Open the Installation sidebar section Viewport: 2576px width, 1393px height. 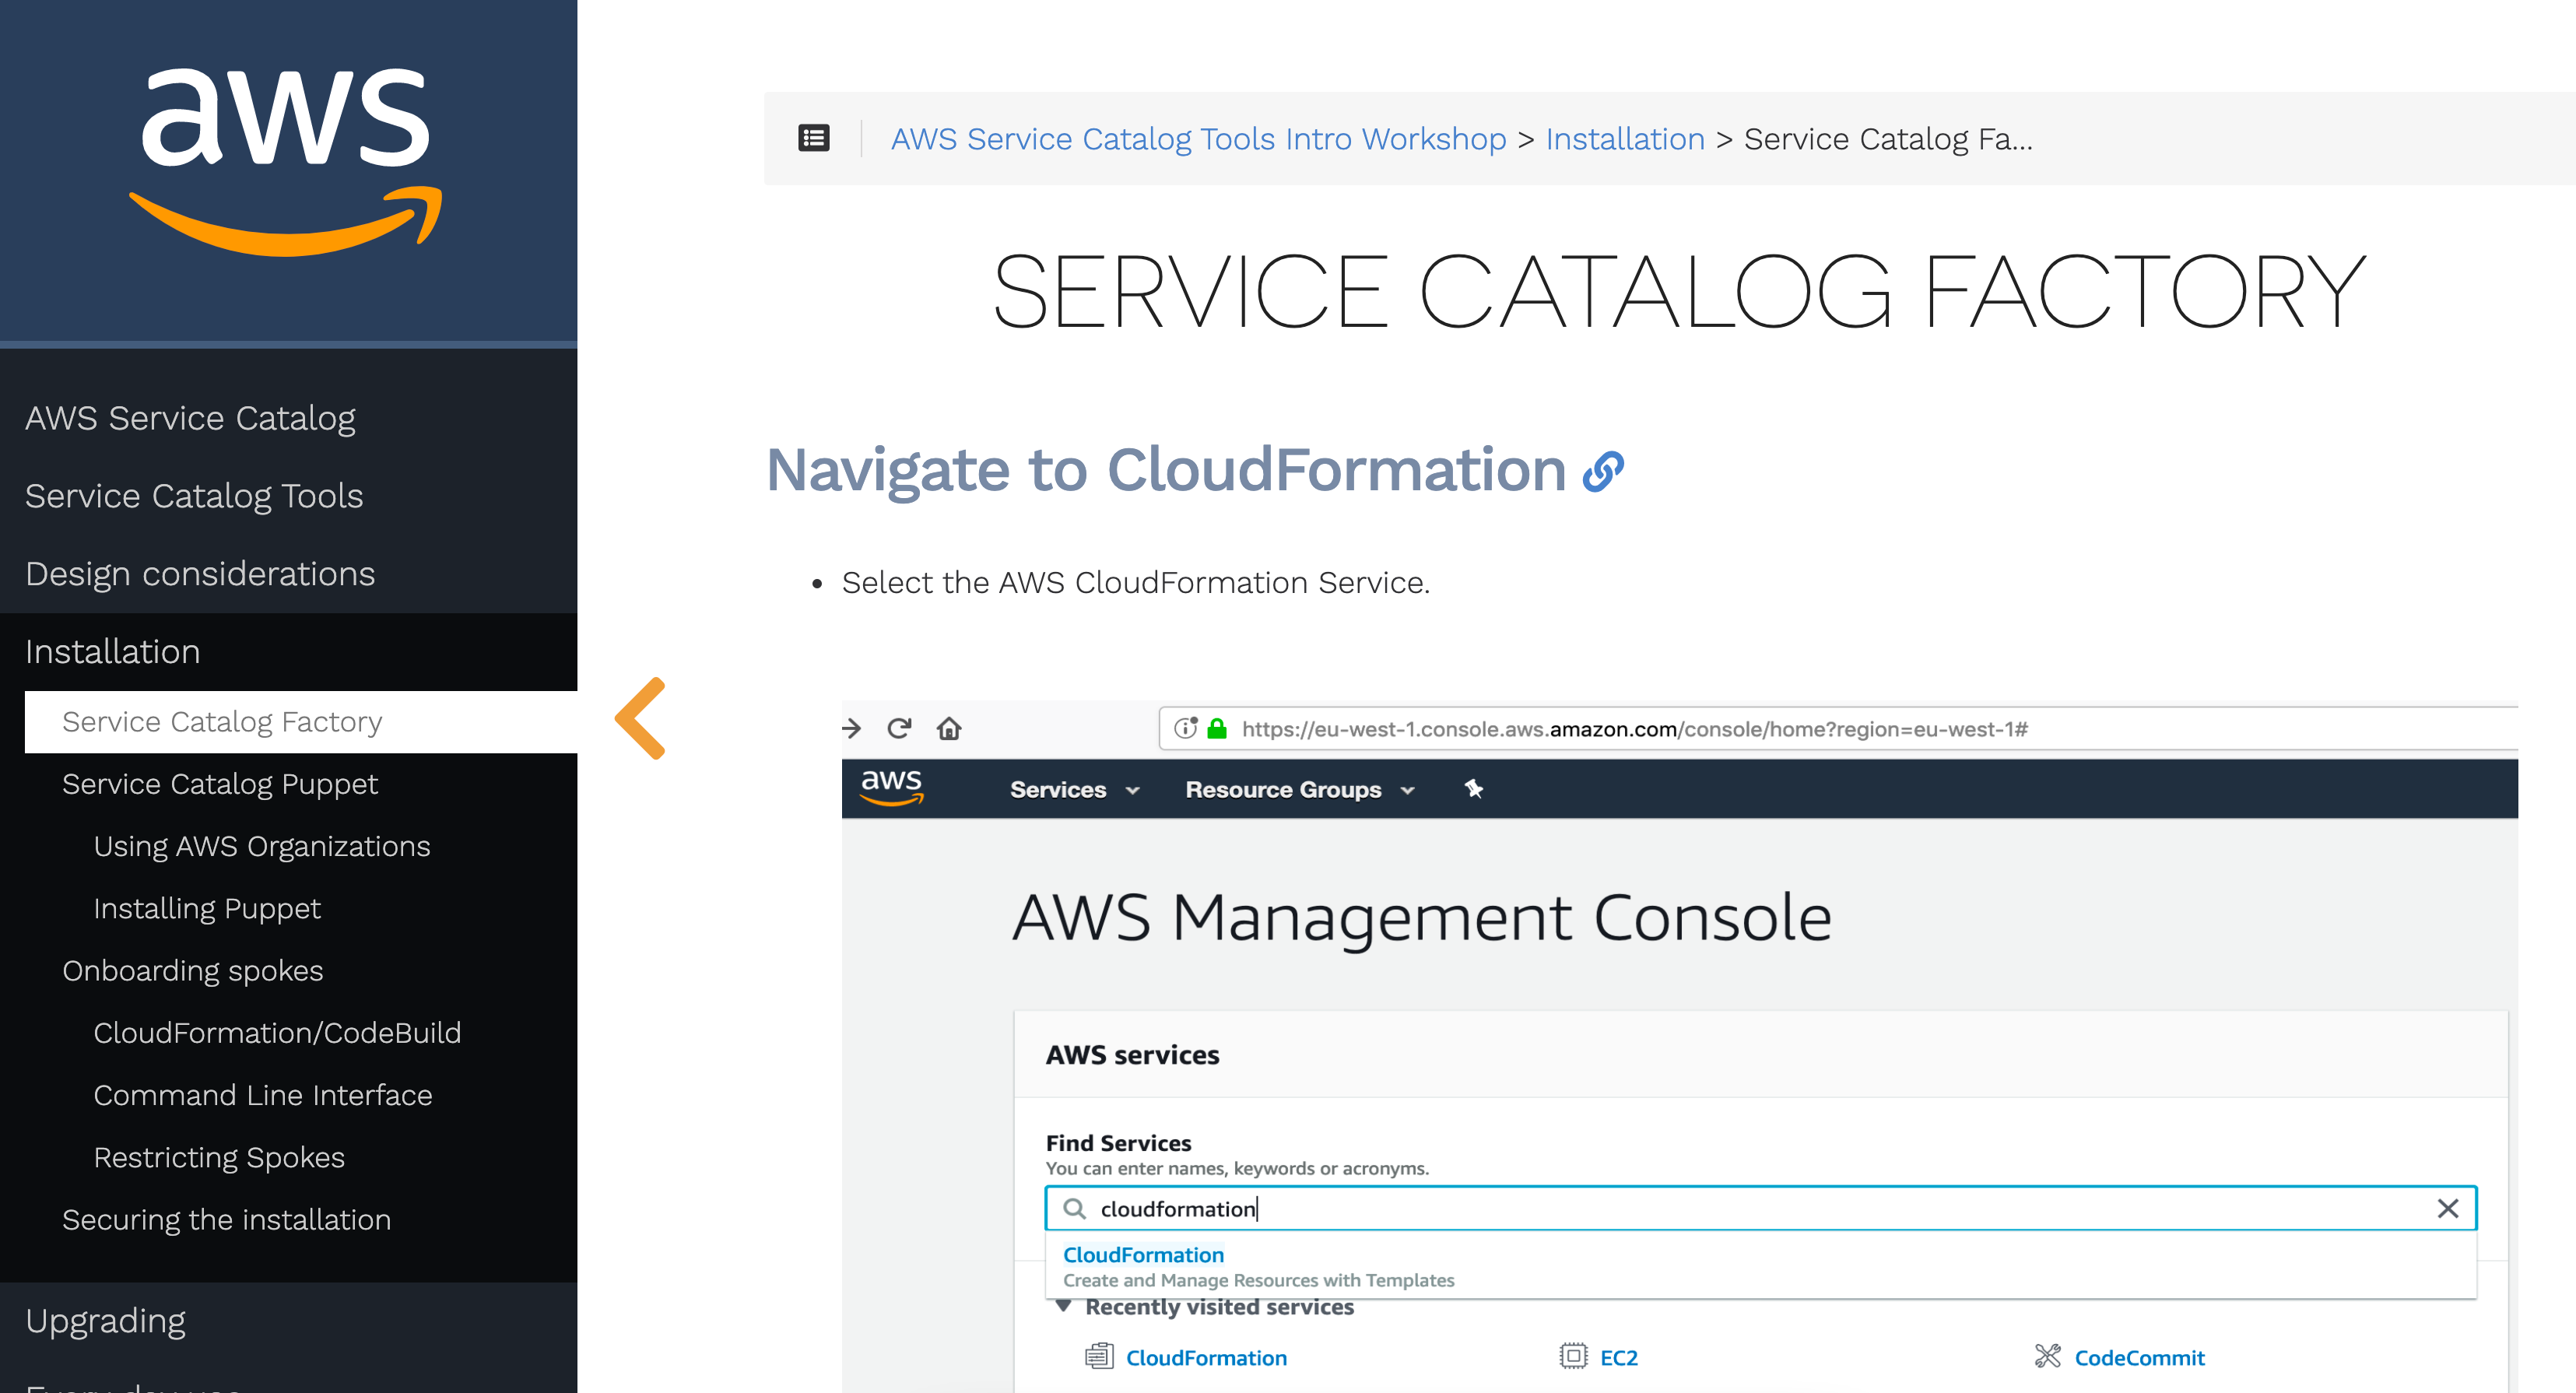point(112,652)
